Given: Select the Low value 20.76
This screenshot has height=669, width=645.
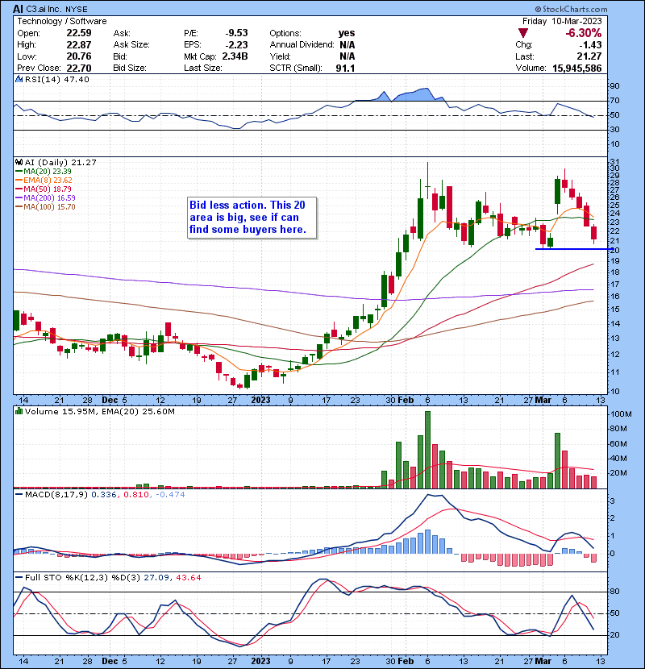Looking at the screenshot, I should 79,56.
